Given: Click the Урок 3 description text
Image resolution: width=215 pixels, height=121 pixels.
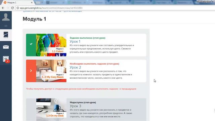Looking at the screenshot, I should 101,113.
